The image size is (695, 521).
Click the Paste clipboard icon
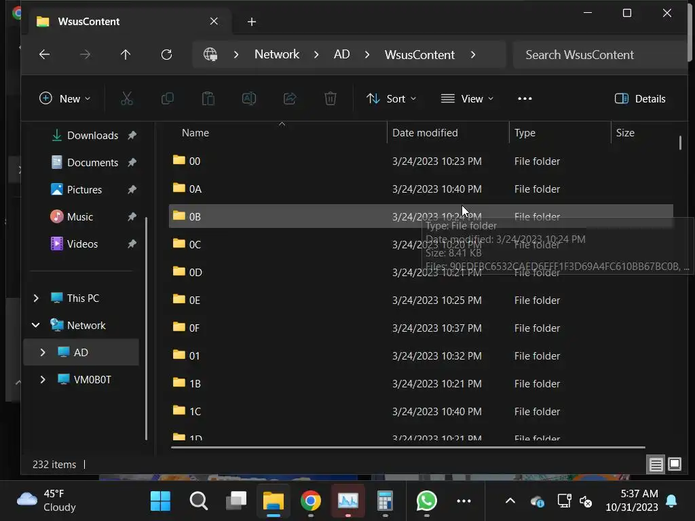[208, 98]
